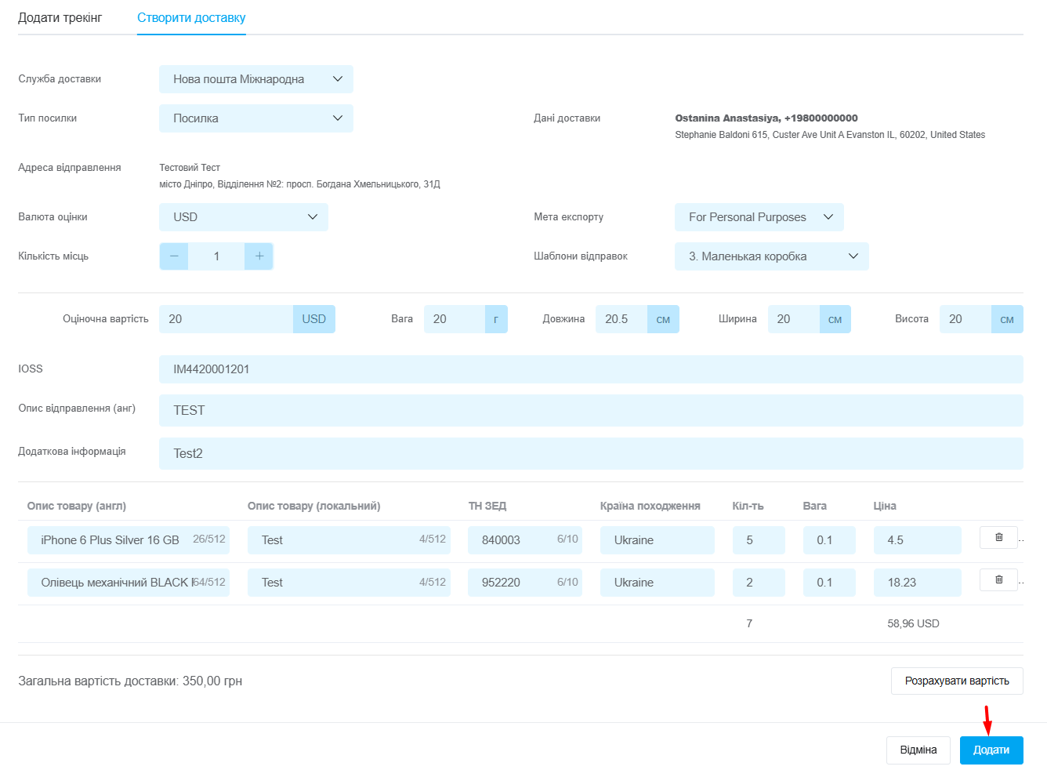Edit price 18.23 field
Viewport: 1047px width, 770px height.
click(918, 583)
